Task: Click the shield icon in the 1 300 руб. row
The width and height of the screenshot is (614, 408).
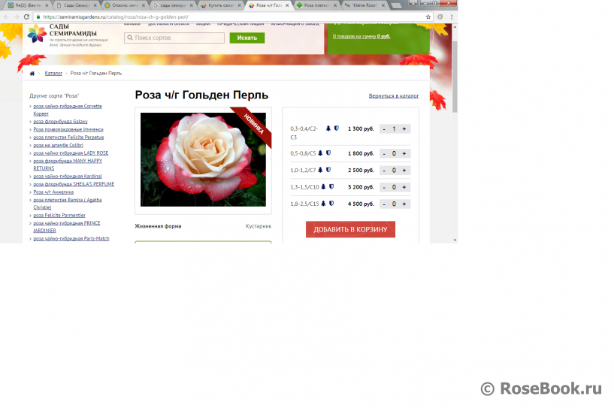Action: (x=337, y=128)
